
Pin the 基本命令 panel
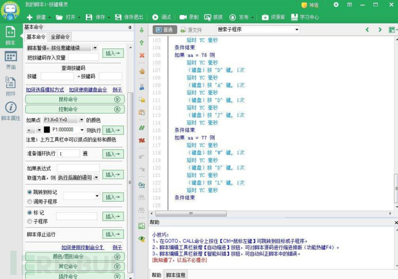pos(130,27)
